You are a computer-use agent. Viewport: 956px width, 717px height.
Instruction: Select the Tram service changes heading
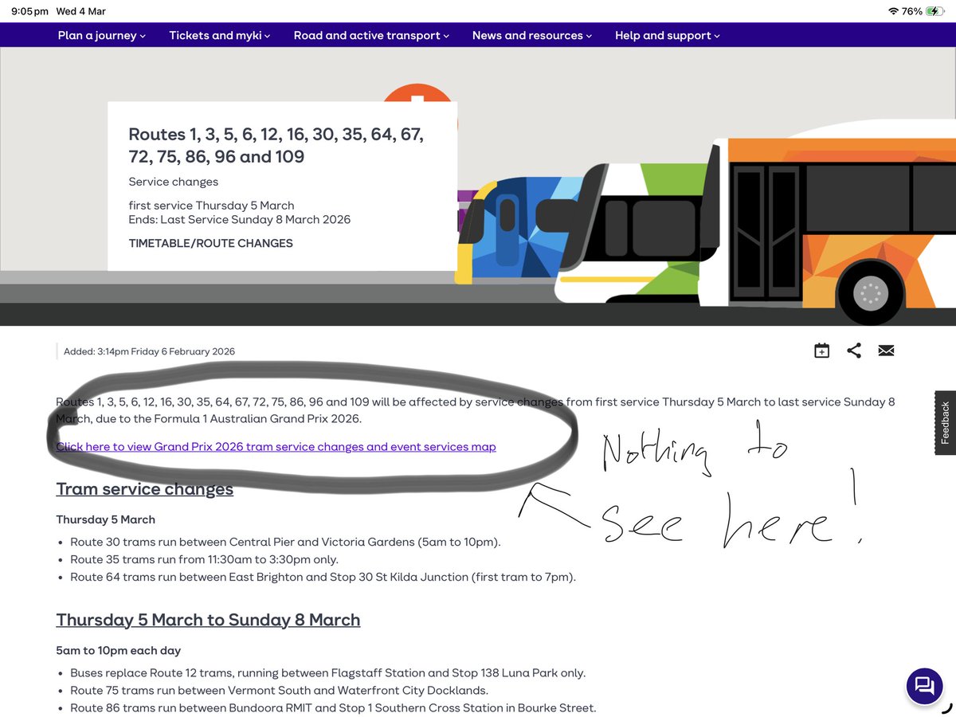coord(144,489)
